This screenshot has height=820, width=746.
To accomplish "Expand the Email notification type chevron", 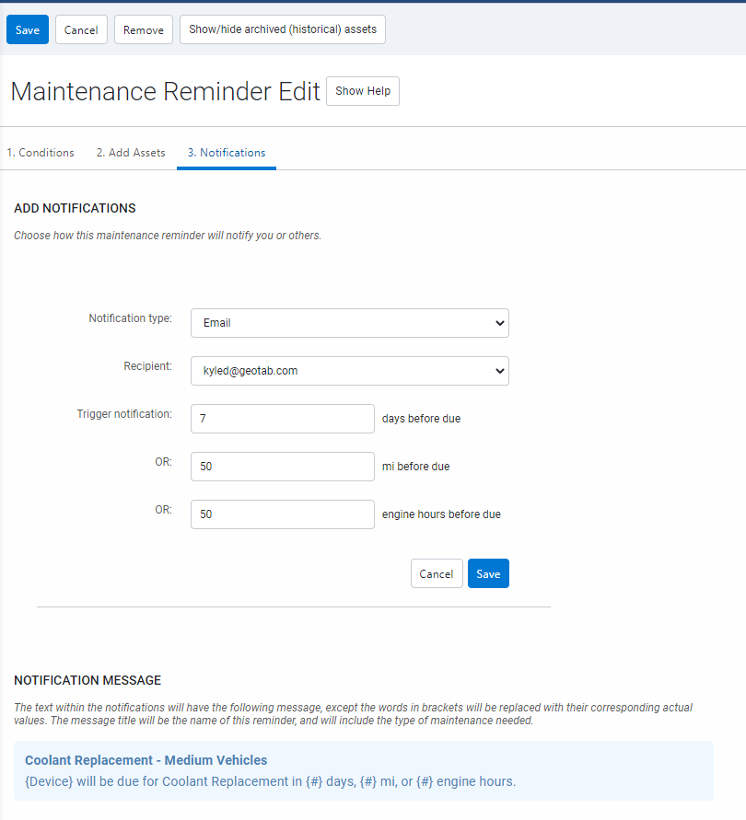I will (498, 323).
